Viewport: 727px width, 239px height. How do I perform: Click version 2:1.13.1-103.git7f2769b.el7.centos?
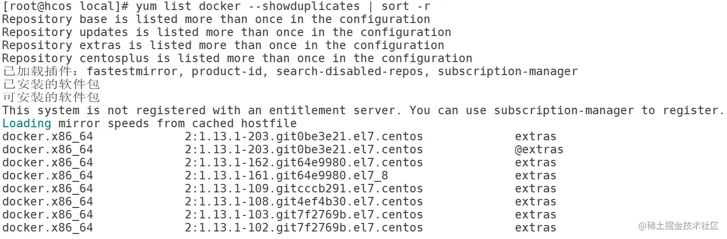(x=304, y=214)
